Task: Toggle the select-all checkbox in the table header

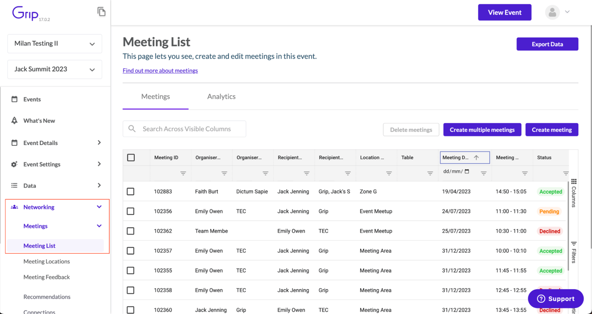Action: point(131,157)
